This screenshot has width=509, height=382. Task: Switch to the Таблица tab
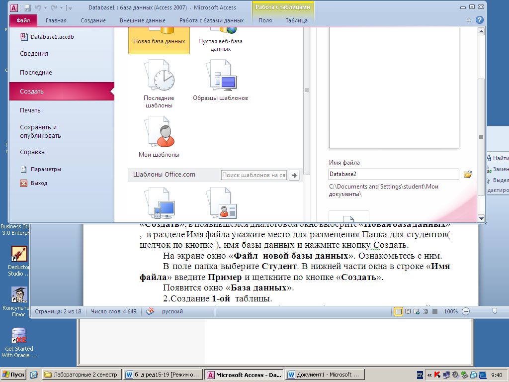tap(296, 20)
